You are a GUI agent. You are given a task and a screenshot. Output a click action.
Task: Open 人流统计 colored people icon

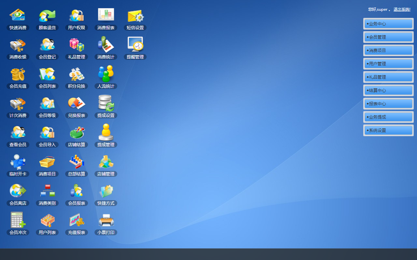coord(106,74)
